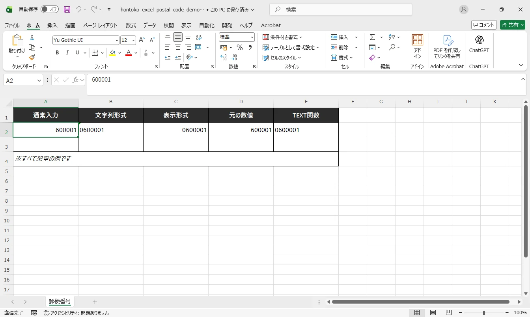Switch to Normal view in the status bar
The height and width of the screenshot is (317, 530).
pos(417,313)
